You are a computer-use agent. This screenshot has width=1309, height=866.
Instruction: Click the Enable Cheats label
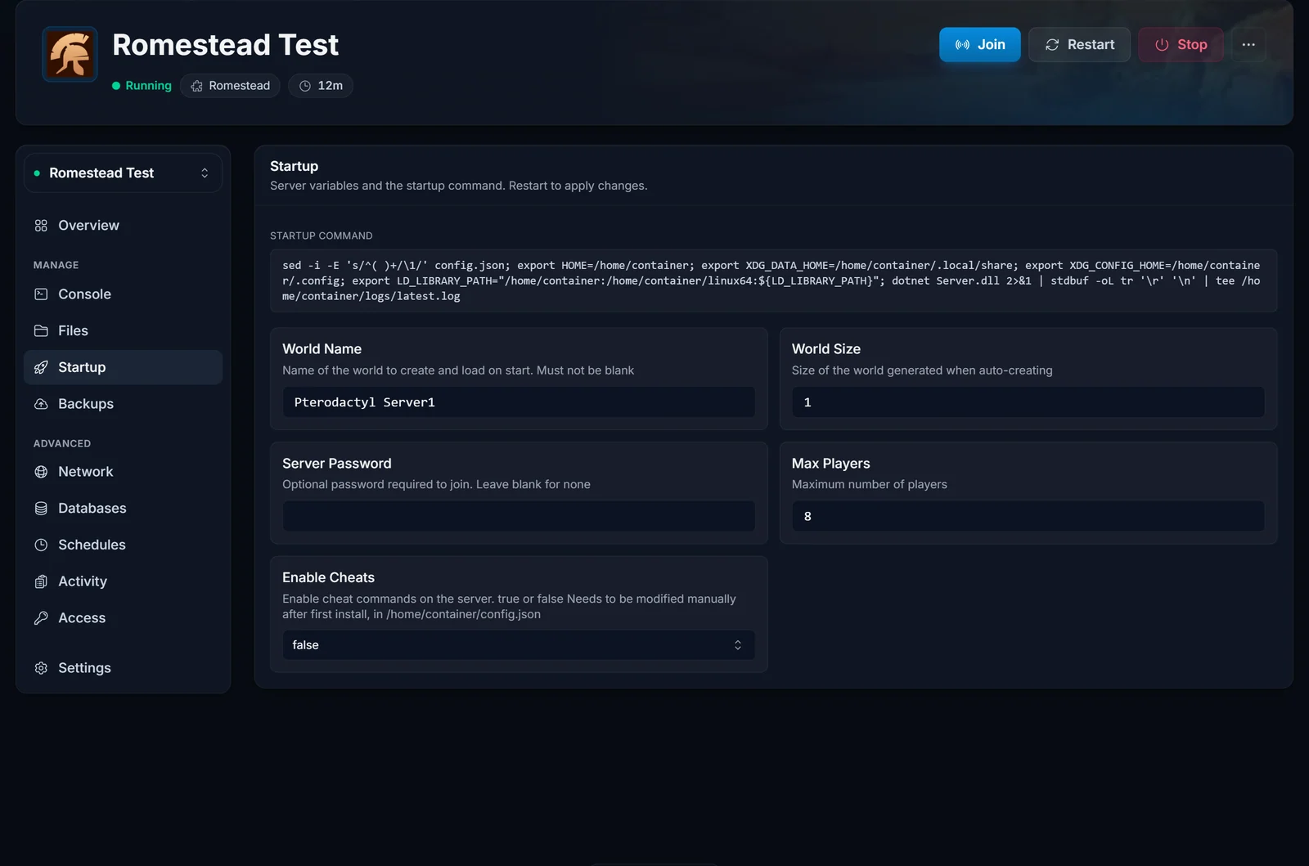[x=328, y=577]
